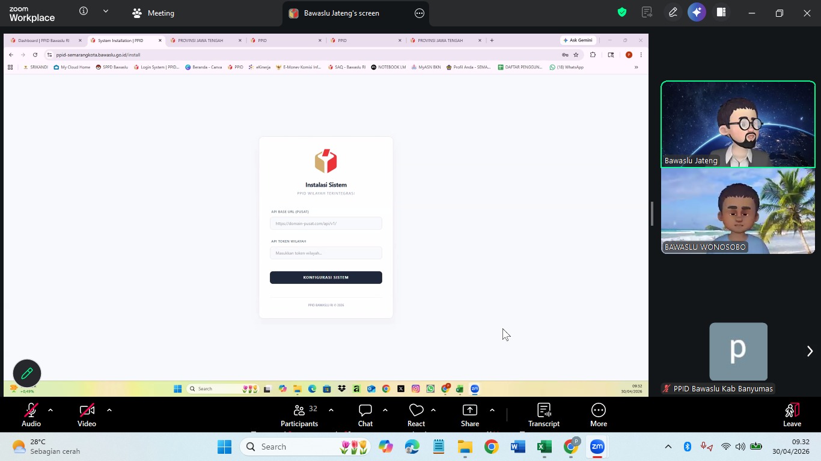This screenshot has height=461, width=821.
Task: Open weather widget 28°C Sebagian cerah
Action: click(46, 447)
